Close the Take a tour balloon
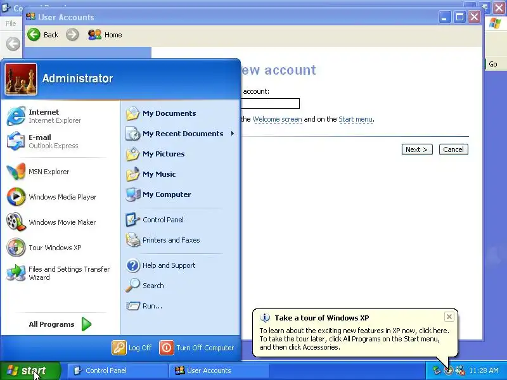Screen dimensions: 507x380 tap(449, 317)
